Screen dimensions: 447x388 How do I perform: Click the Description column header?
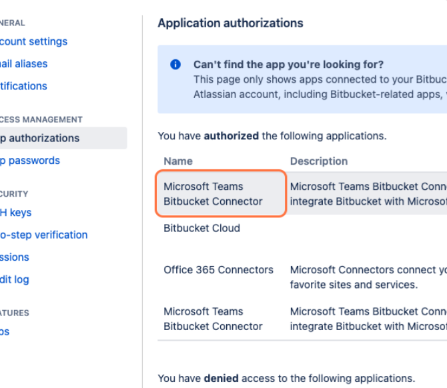point(318,161)
